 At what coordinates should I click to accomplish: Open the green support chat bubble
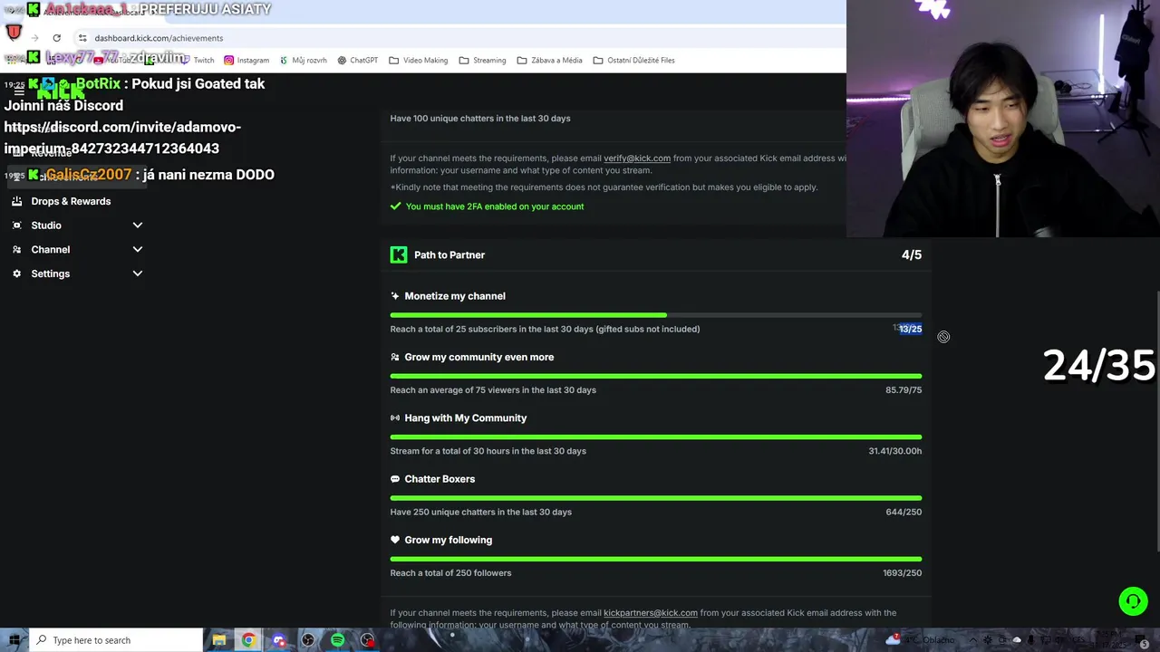pos(1133,601)
